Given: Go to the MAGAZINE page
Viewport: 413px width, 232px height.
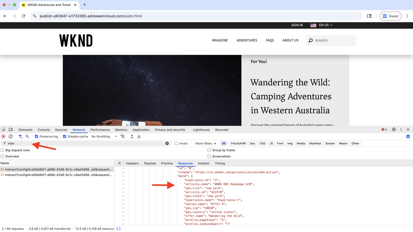Looking at the screenshot, I should pos(220,40).
